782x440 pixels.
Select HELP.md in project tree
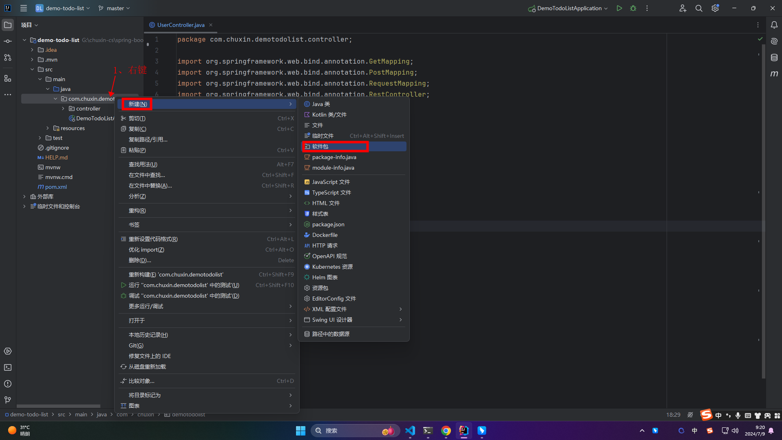tap(56, 157)
